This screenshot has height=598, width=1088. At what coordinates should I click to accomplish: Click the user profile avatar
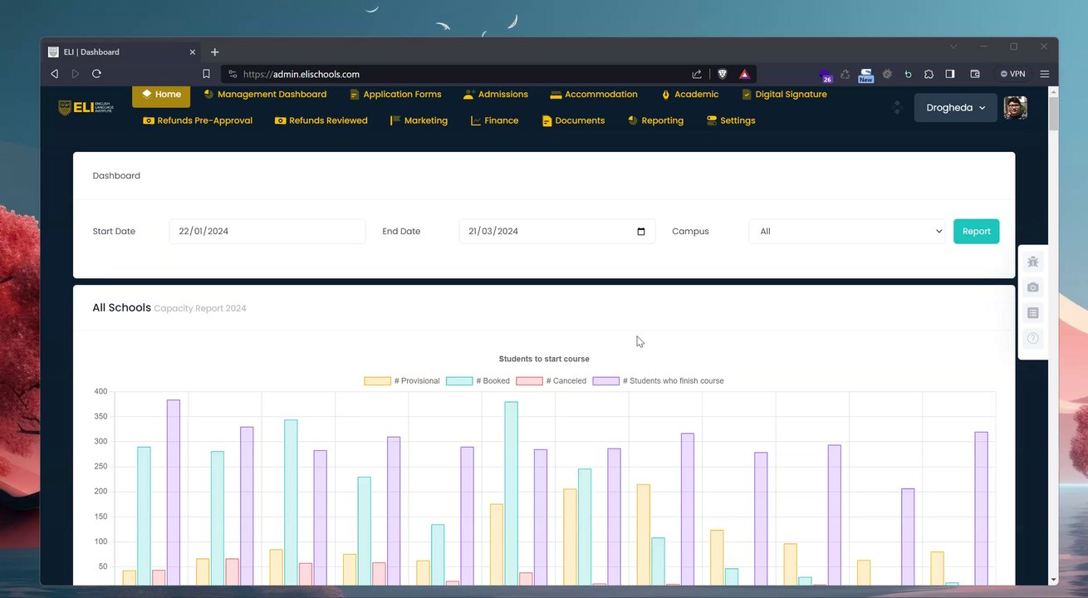(1016, 107)
